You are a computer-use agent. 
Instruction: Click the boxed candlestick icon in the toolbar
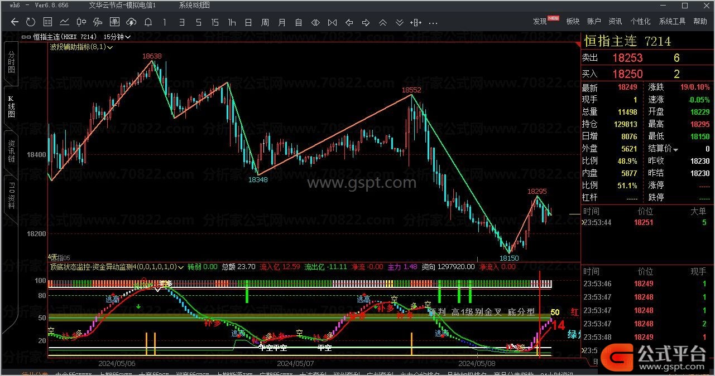coord(114,22)
